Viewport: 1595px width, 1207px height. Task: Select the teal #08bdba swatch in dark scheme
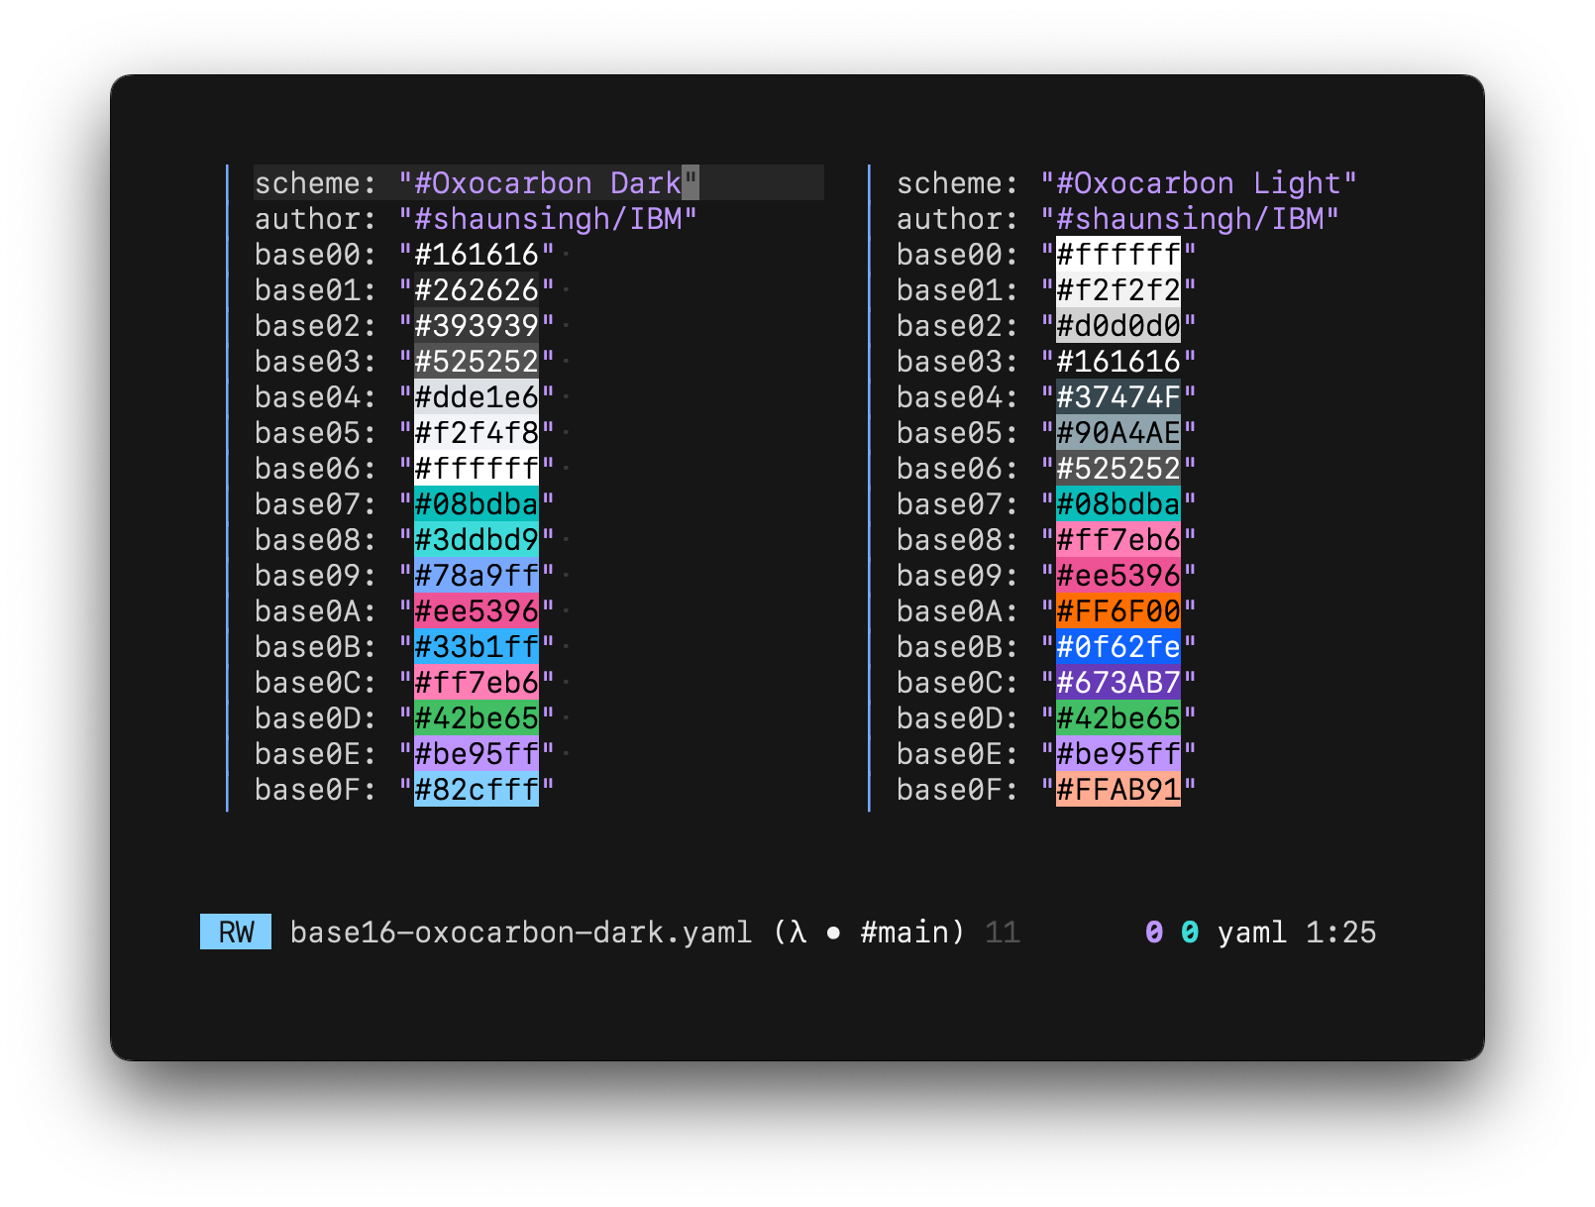476,504
